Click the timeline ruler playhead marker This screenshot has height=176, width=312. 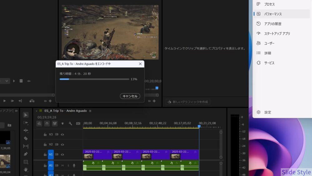tap(199, 126)
